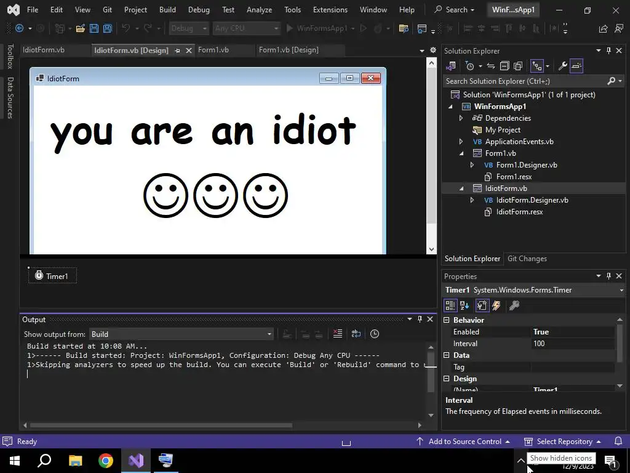Open Show output from Build dropdown
630x473 pixels.
tap(181, 334)
